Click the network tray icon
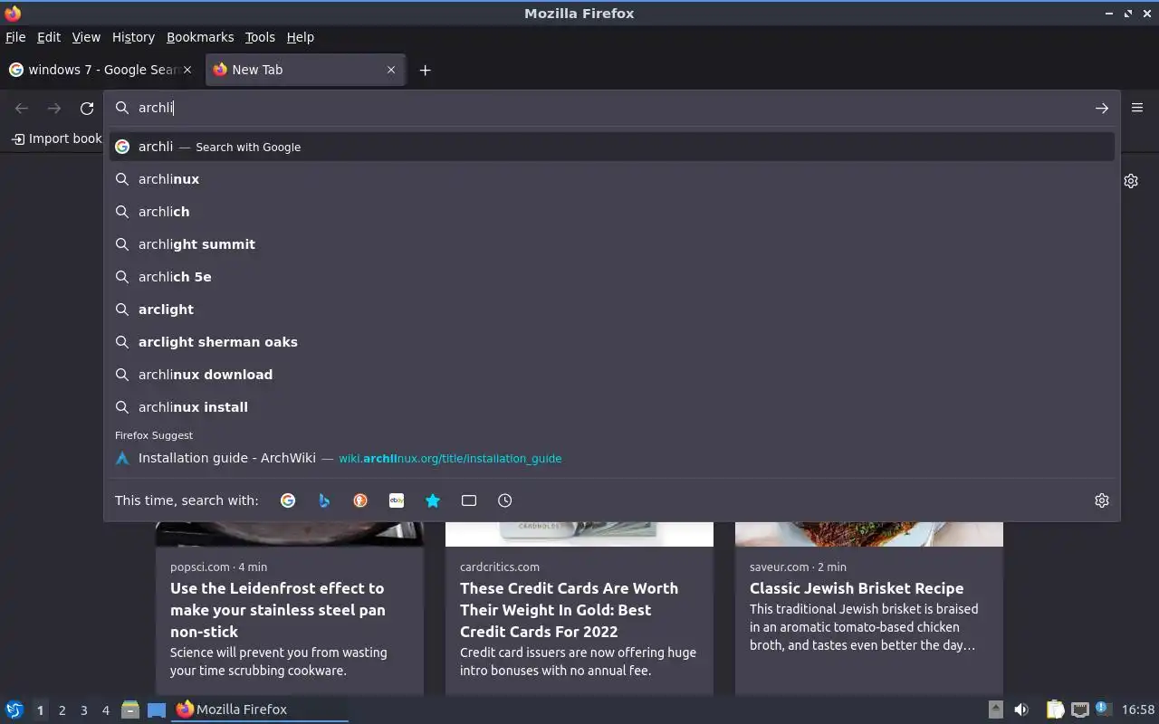The height and width of the screenshot is (724, 1159). click(1079, 710)
